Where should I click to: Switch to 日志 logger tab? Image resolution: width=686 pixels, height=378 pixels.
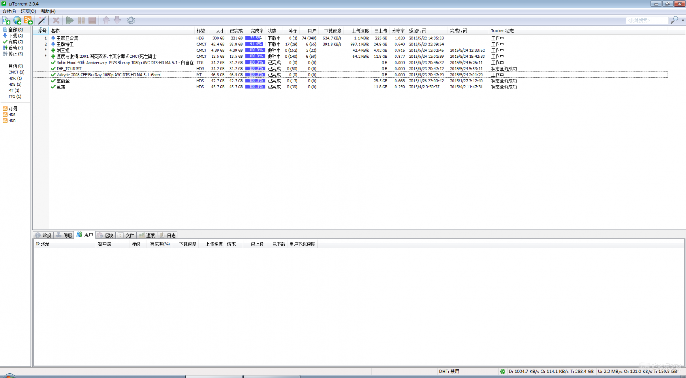tap(167, 235)
